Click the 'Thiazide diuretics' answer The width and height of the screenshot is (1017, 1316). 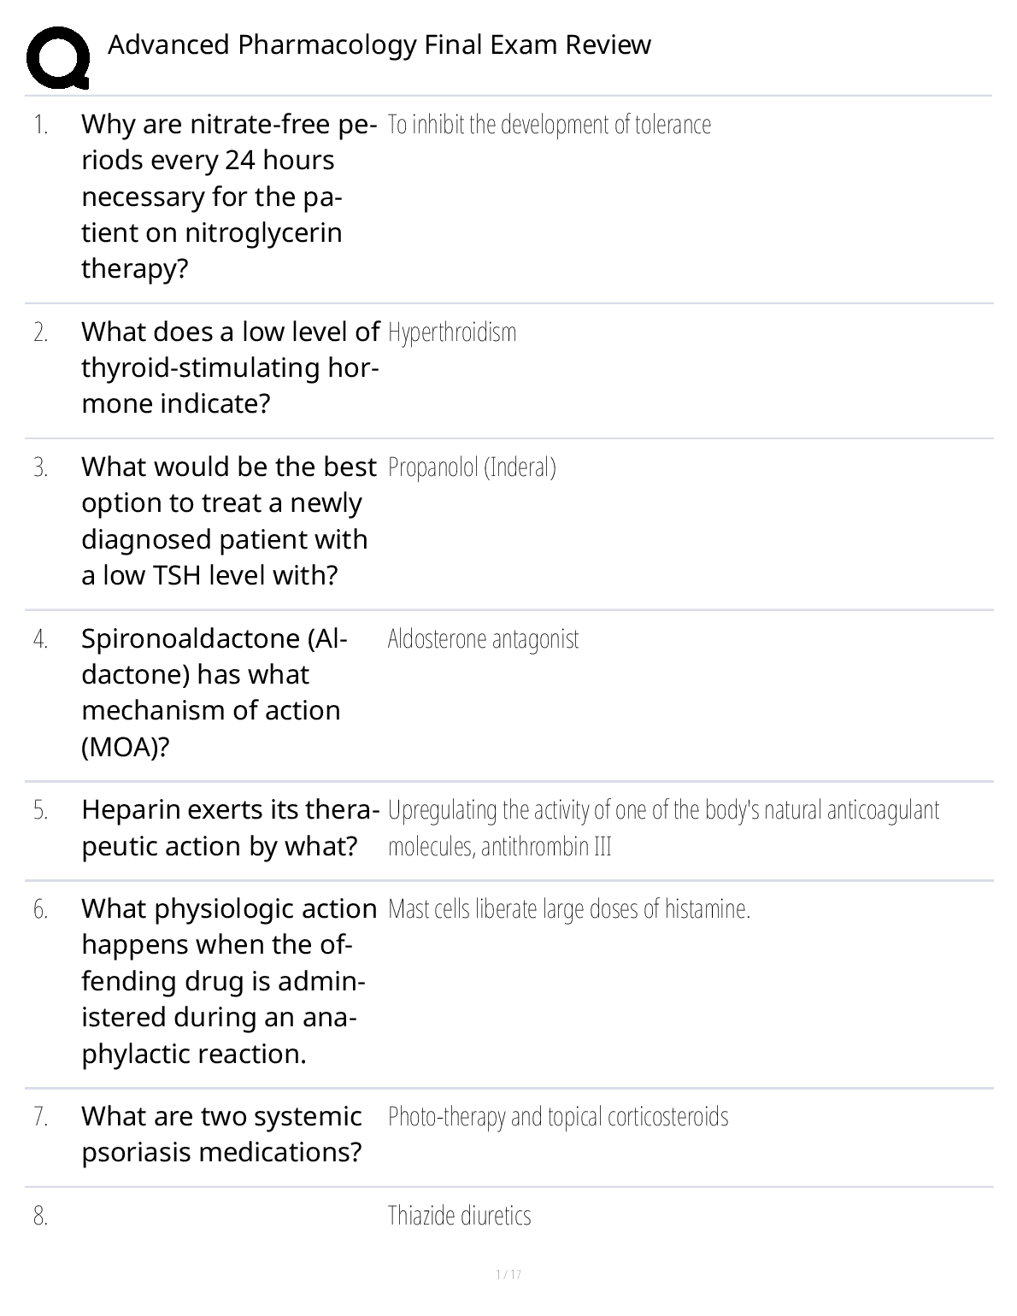(459, 1216)
